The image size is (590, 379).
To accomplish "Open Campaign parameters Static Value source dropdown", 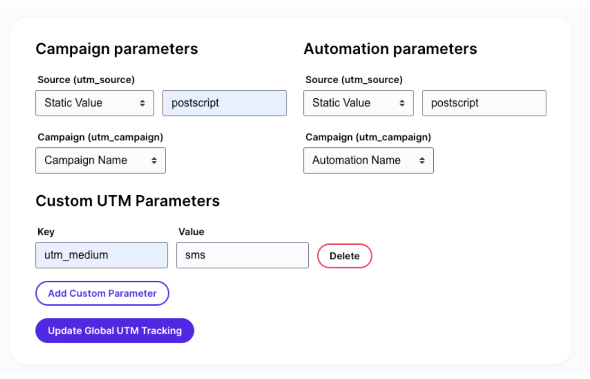I will (x=95, y=103).
